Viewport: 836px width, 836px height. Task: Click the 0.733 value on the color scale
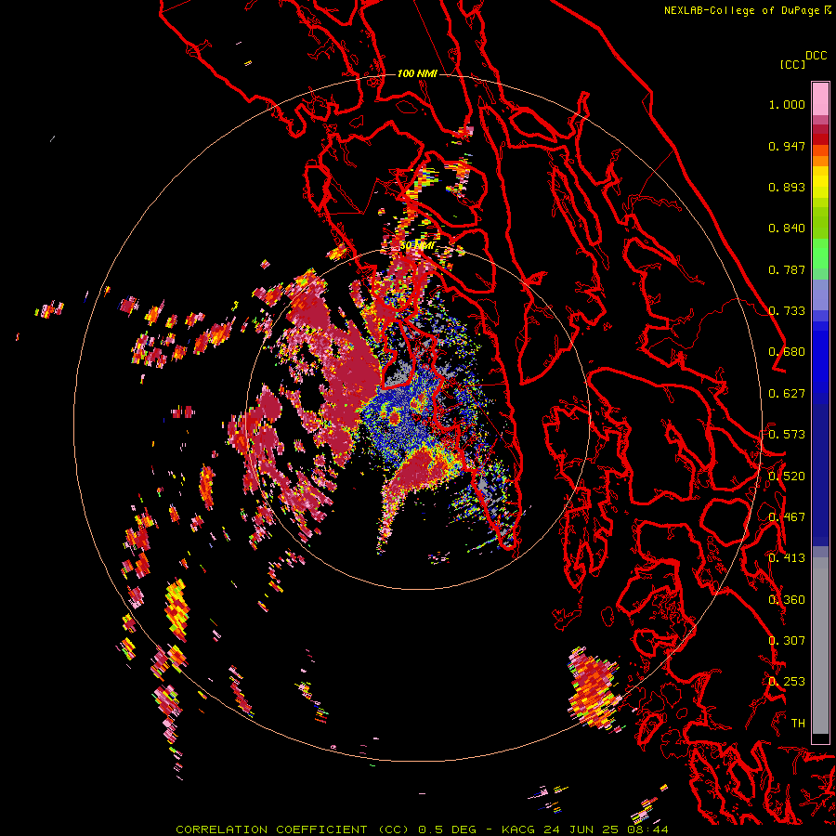point(787,311)
